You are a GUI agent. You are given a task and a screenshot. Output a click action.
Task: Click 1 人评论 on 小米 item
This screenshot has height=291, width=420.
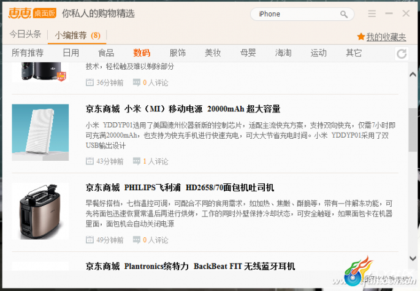pos(156,161)
